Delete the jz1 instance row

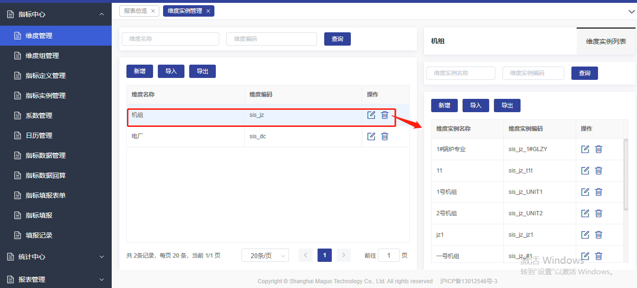(x=598, y=235)
